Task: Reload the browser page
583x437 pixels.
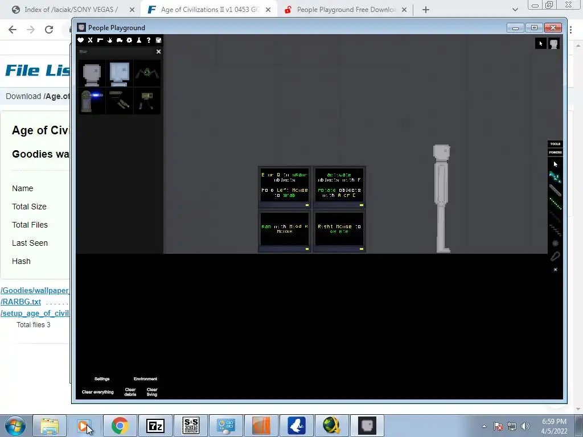Action: coord(49,30)
